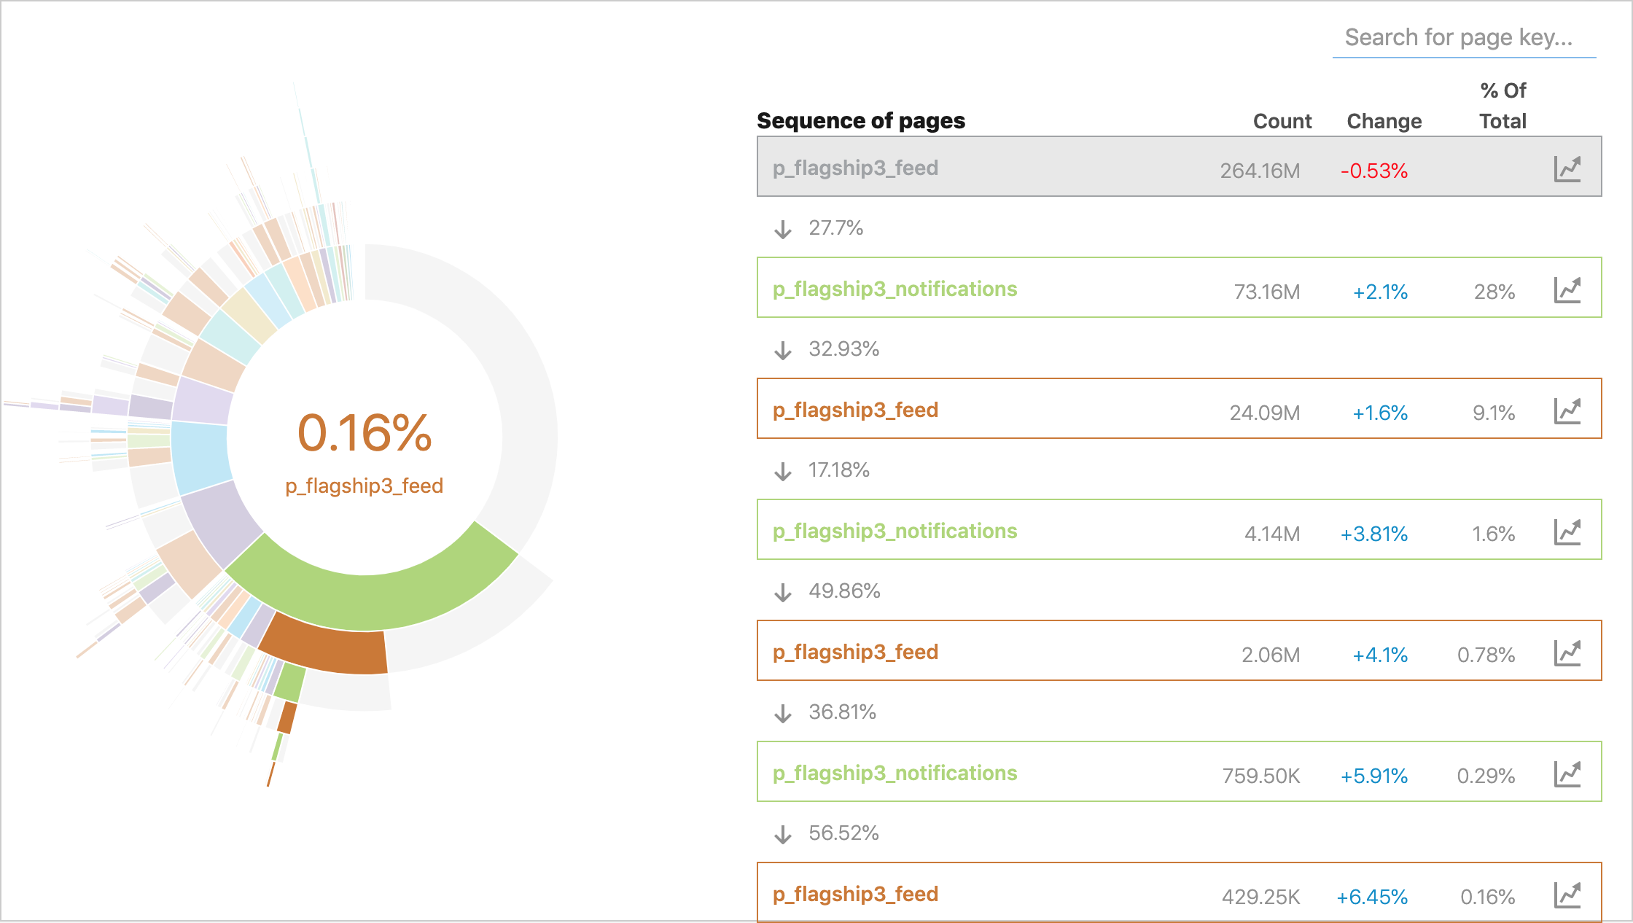Click trend chart icon for 759.50K notifications row
This screenshot has width=1633, height=923.
pyautogui.click(x=1567, y=774)
